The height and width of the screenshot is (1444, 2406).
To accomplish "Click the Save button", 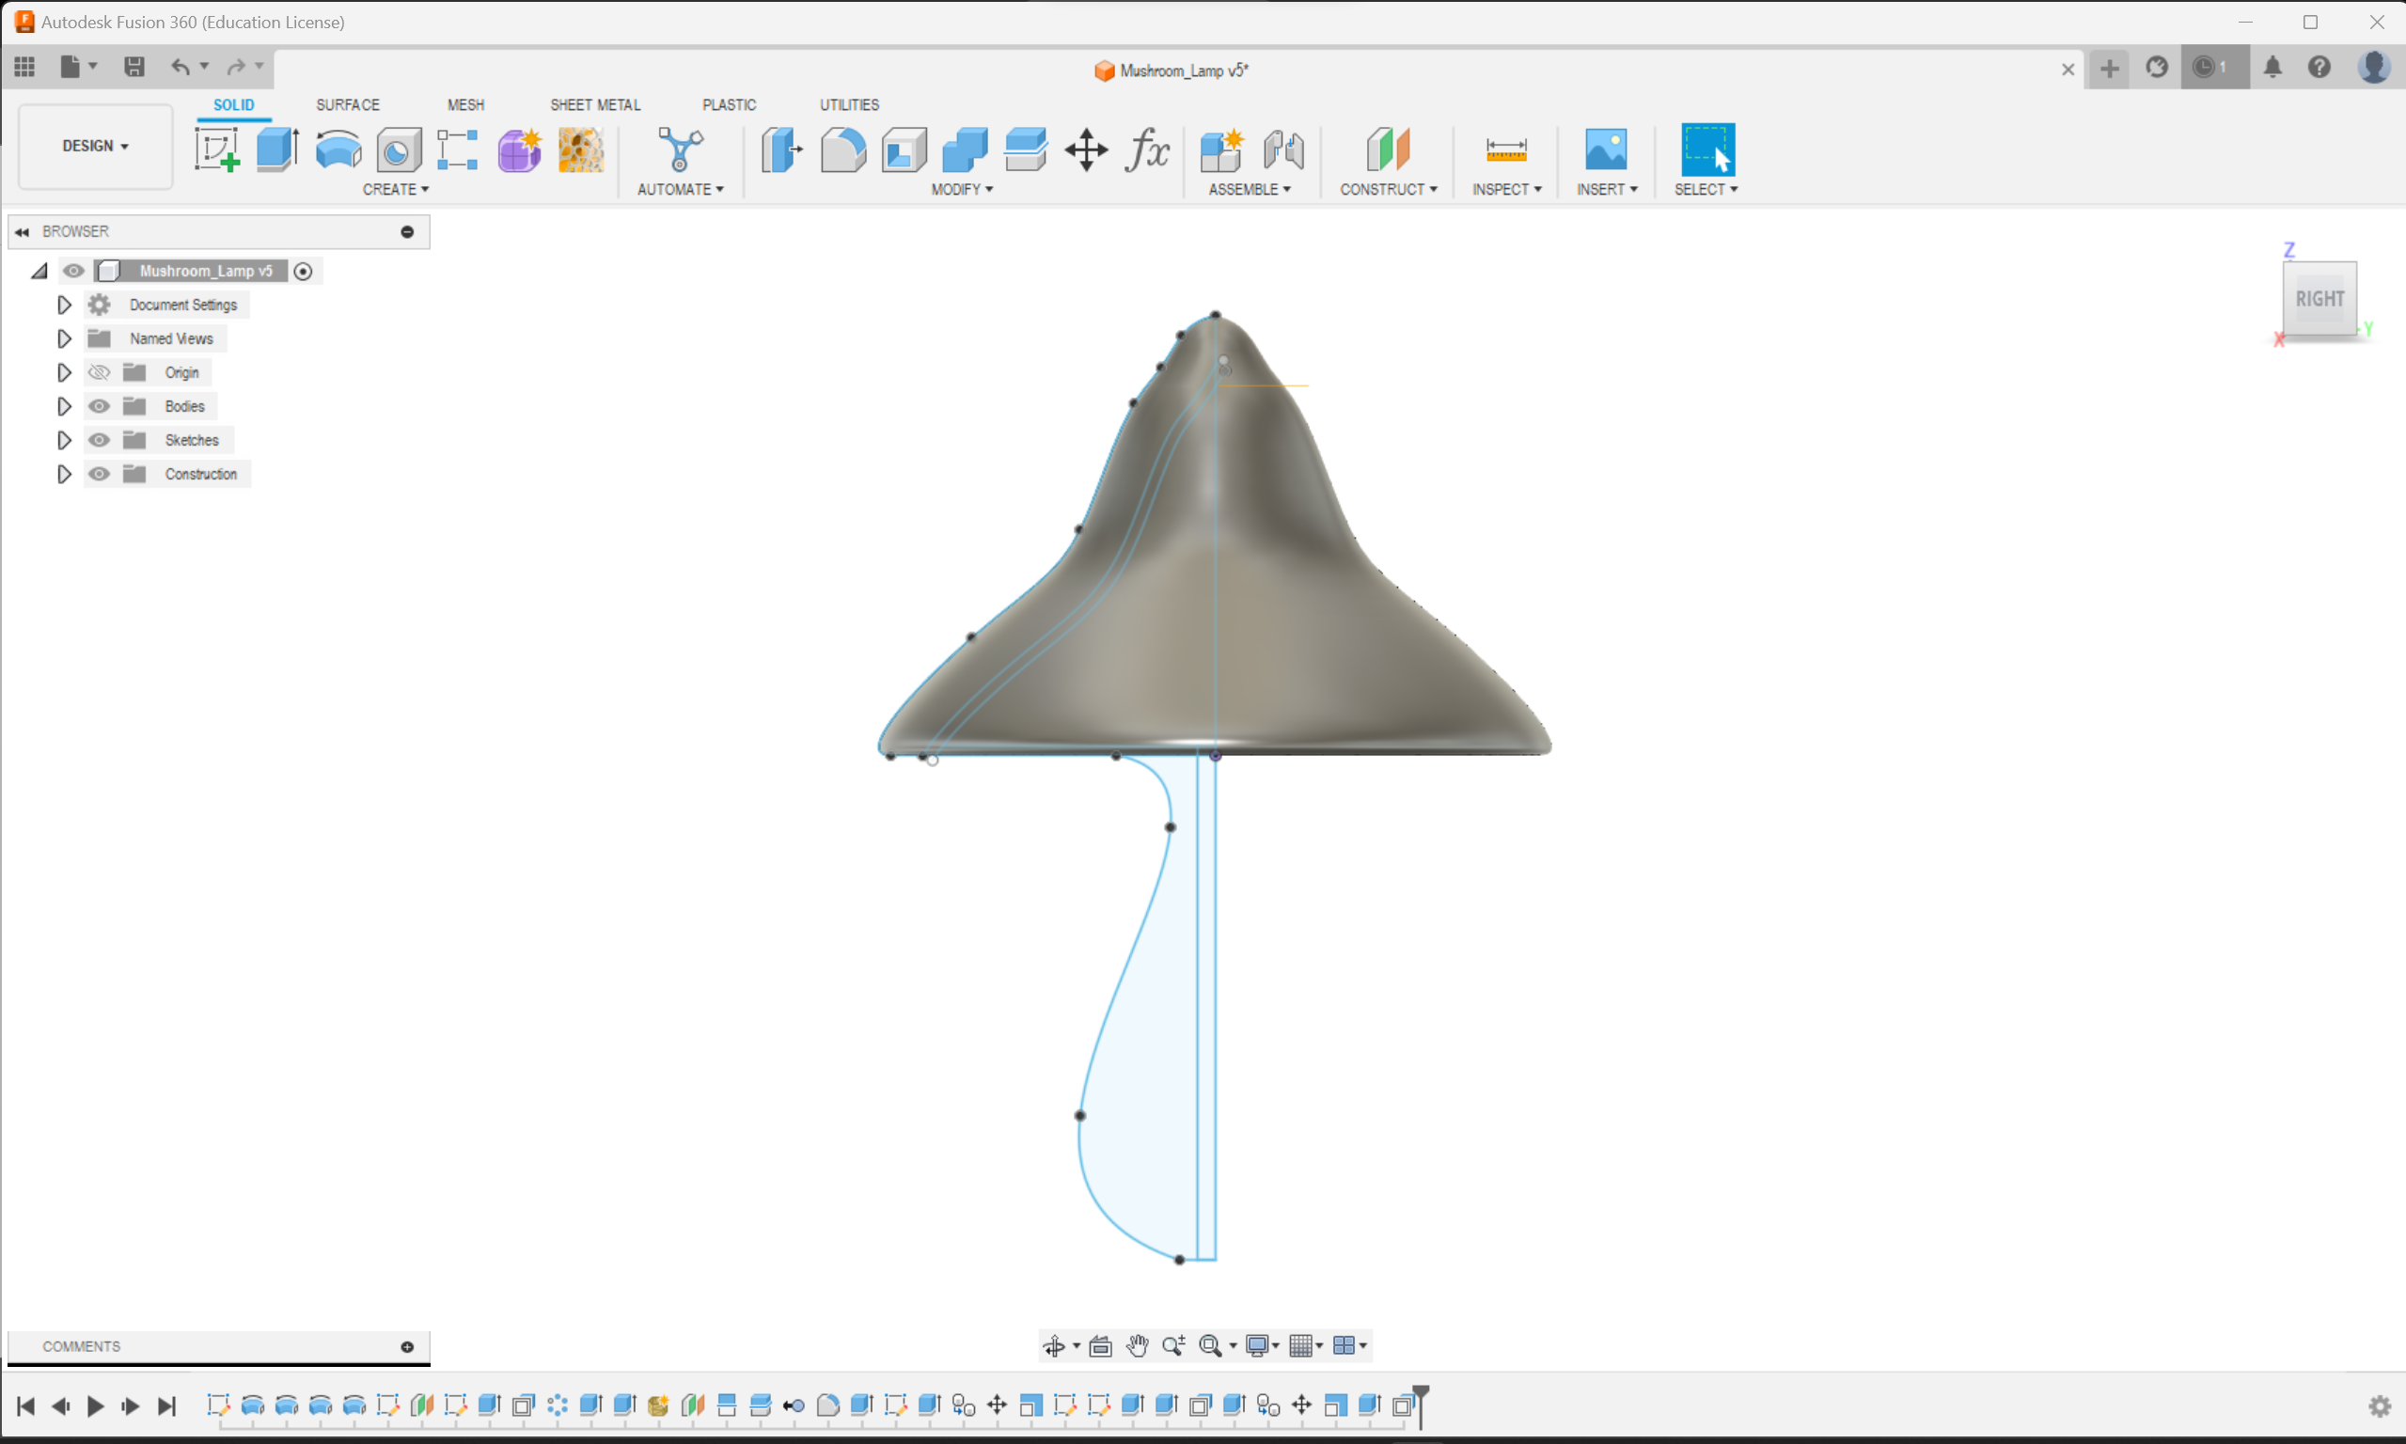I will (134, 66).
